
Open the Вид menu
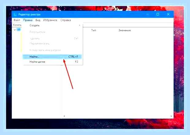(38, 20)
